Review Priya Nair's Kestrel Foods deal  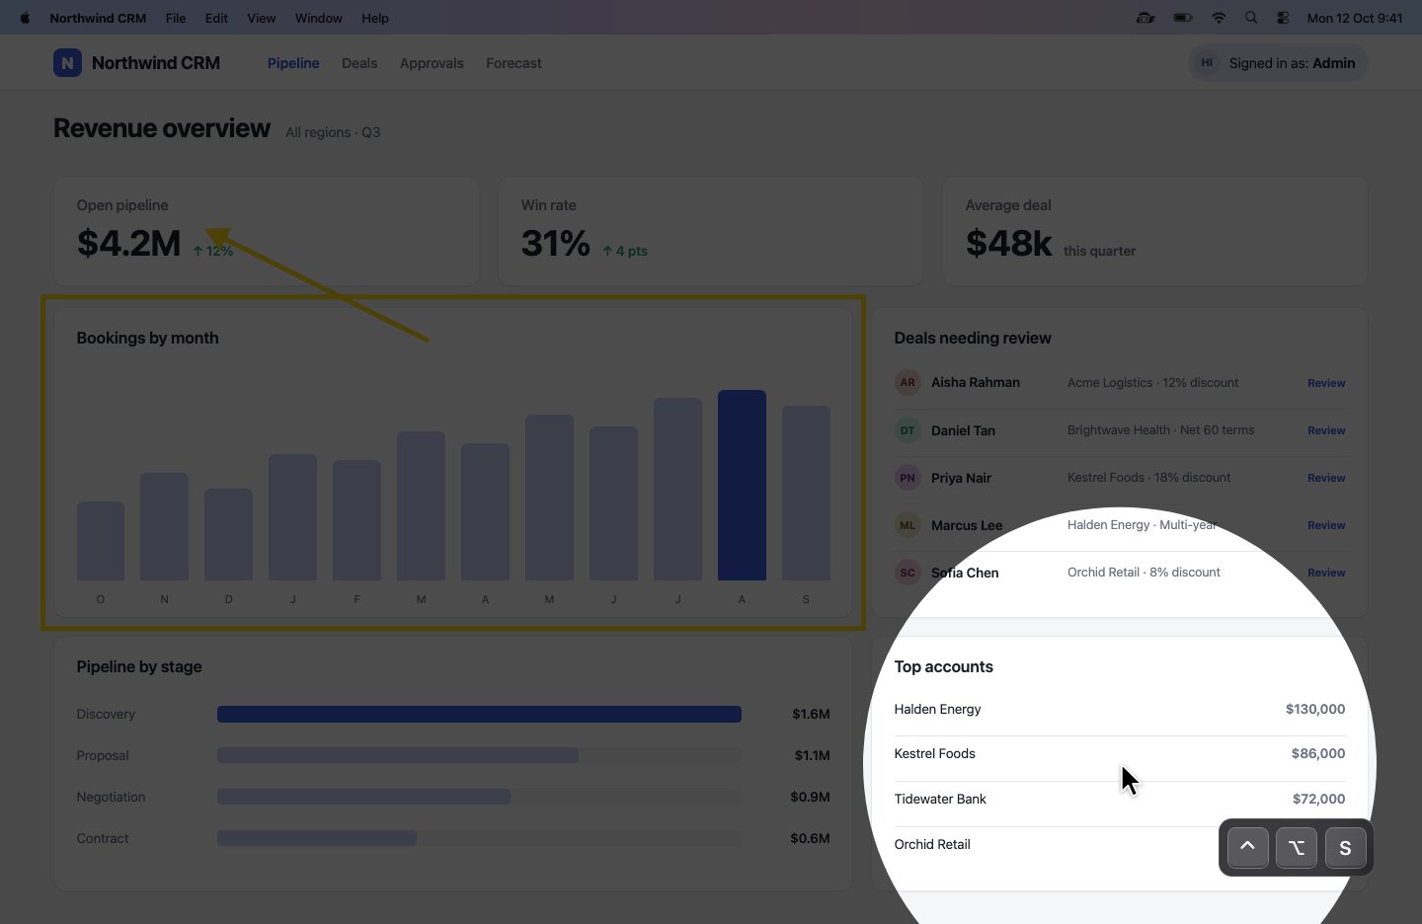point(1326,478)
